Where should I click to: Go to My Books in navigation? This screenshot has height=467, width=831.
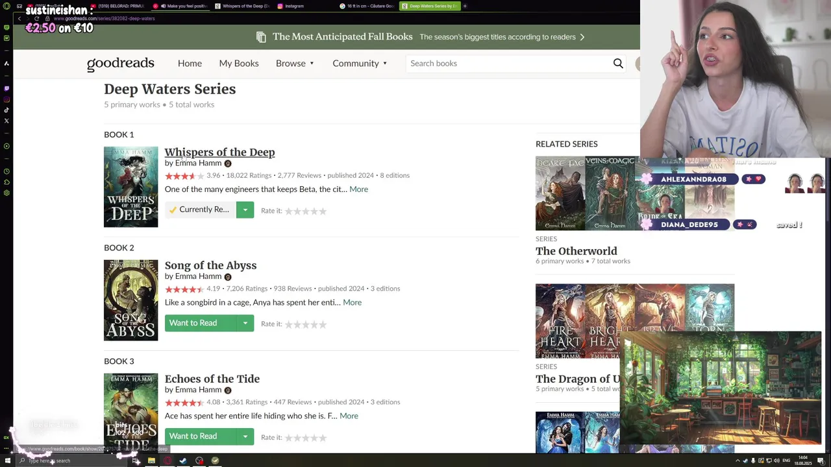[x=239, y=64]
